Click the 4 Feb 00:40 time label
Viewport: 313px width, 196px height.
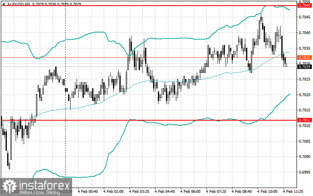point(88,192)
